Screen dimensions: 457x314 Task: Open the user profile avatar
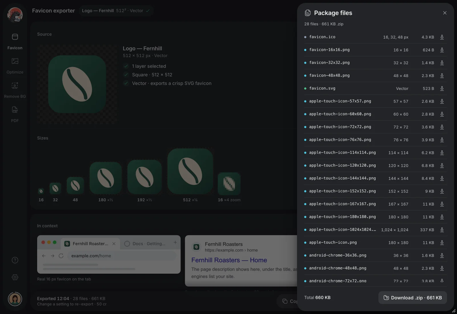coord(15,299)
